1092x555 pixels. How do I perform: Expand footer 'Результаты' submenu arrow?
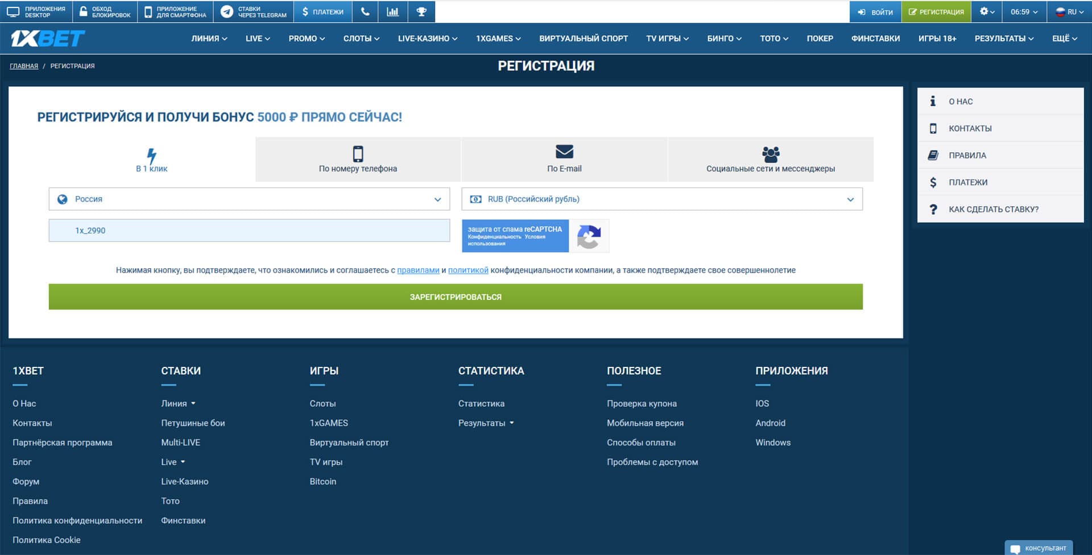(512, 423)
